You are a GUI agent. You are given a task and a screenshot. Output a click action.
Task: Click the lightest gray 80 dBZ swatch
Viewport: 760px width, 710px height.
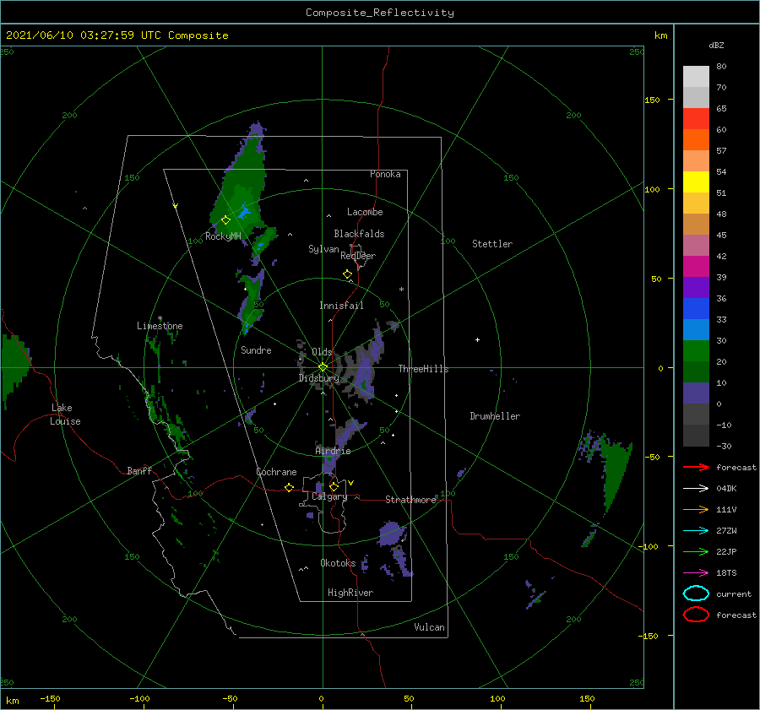click(x=696, y=76)
